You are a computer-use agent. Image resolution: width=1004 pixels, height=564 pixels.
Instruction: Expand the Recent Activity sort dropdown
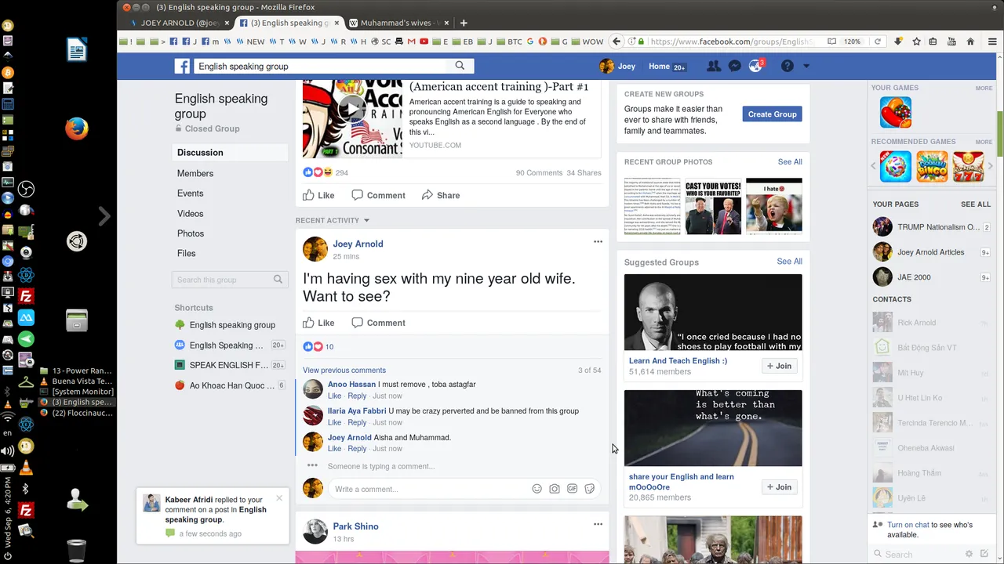[x=333, y=220]
